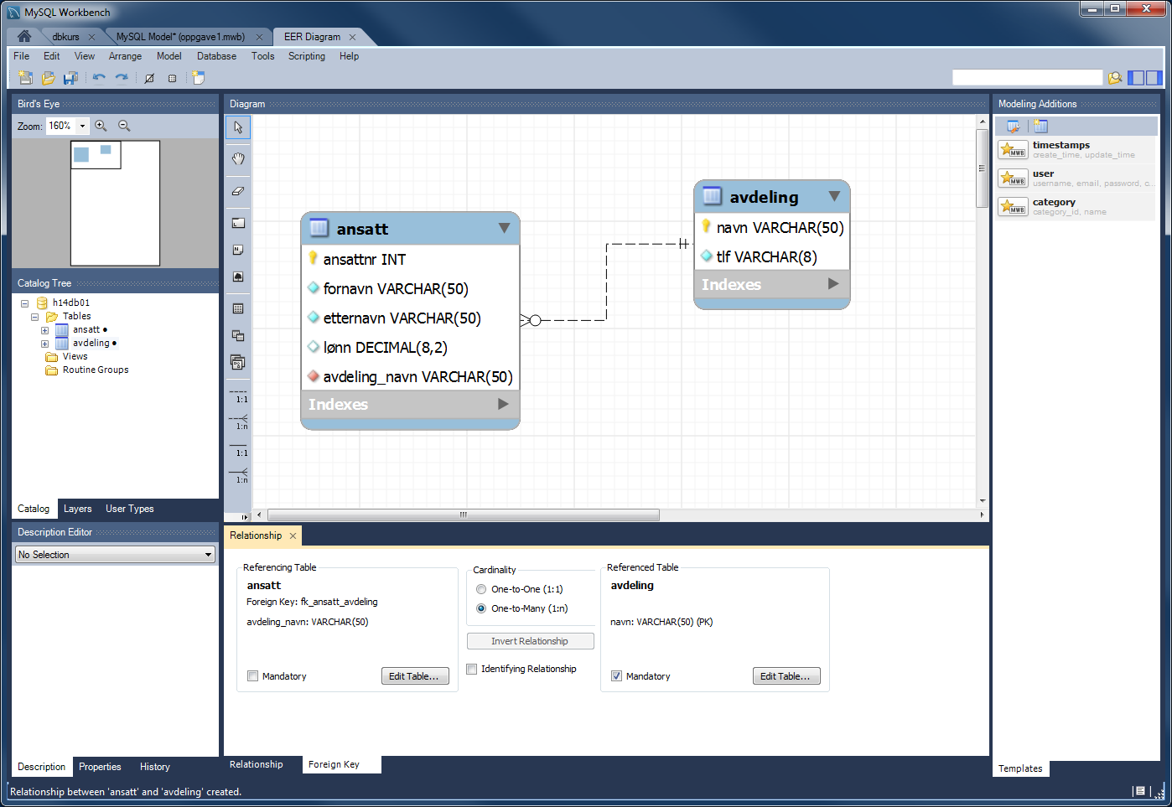Open the No Selection dropdown in Description Editor
This screenshot has width=1172, height=807.
point(116,555)
